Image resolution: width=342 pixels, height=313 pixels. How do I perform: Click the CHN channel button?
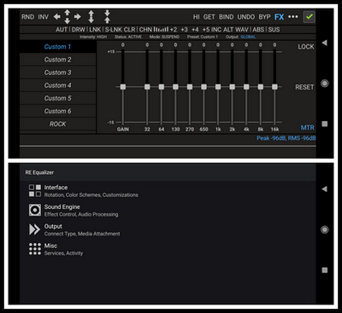[x=145, y=30]
